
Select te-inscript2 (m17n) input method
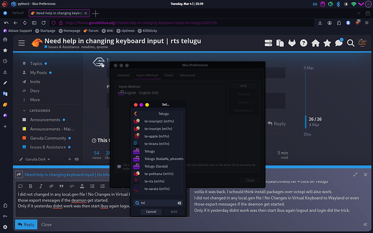pyautogui.click(x=158, y=121)
